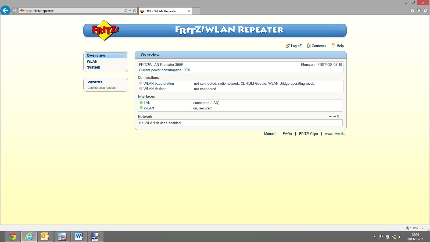Image resolution: width=430 pixels, height=242 pixels.
Task: Open browser Tools gear icon
Action: coord(426,10)
